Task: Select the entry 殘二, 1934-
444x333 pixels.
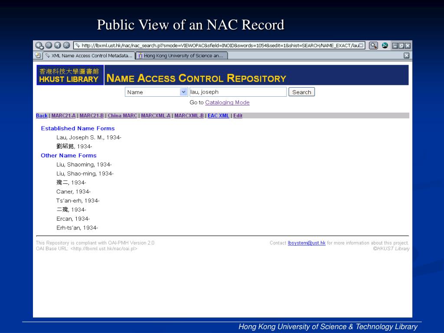Action: click(x=71, y=183)
